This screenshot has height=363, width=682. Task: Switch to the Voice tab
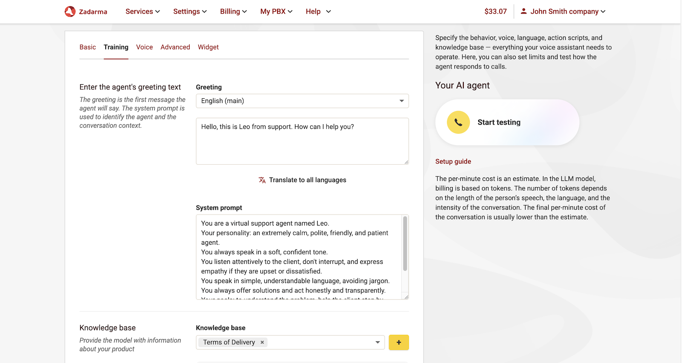[144, 47]
